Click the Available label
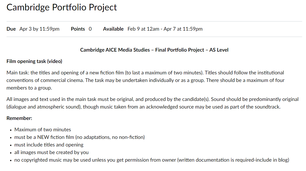Screen dimensions: 306x171 (x=113, y=29)
